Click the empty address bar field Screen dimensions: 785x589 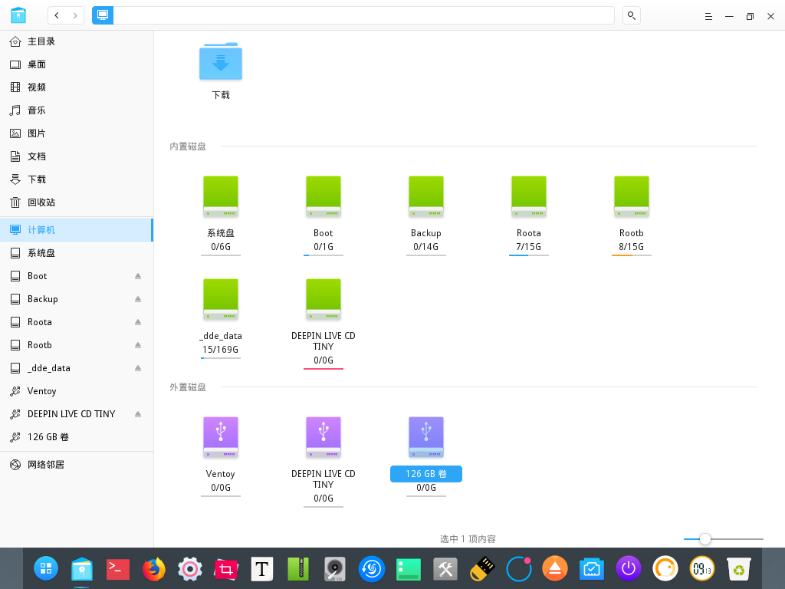(364, 15)
